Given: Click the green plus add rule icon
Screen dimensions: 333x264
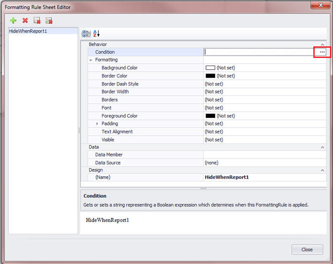Looking at the screenshot, I should point(13,20).
